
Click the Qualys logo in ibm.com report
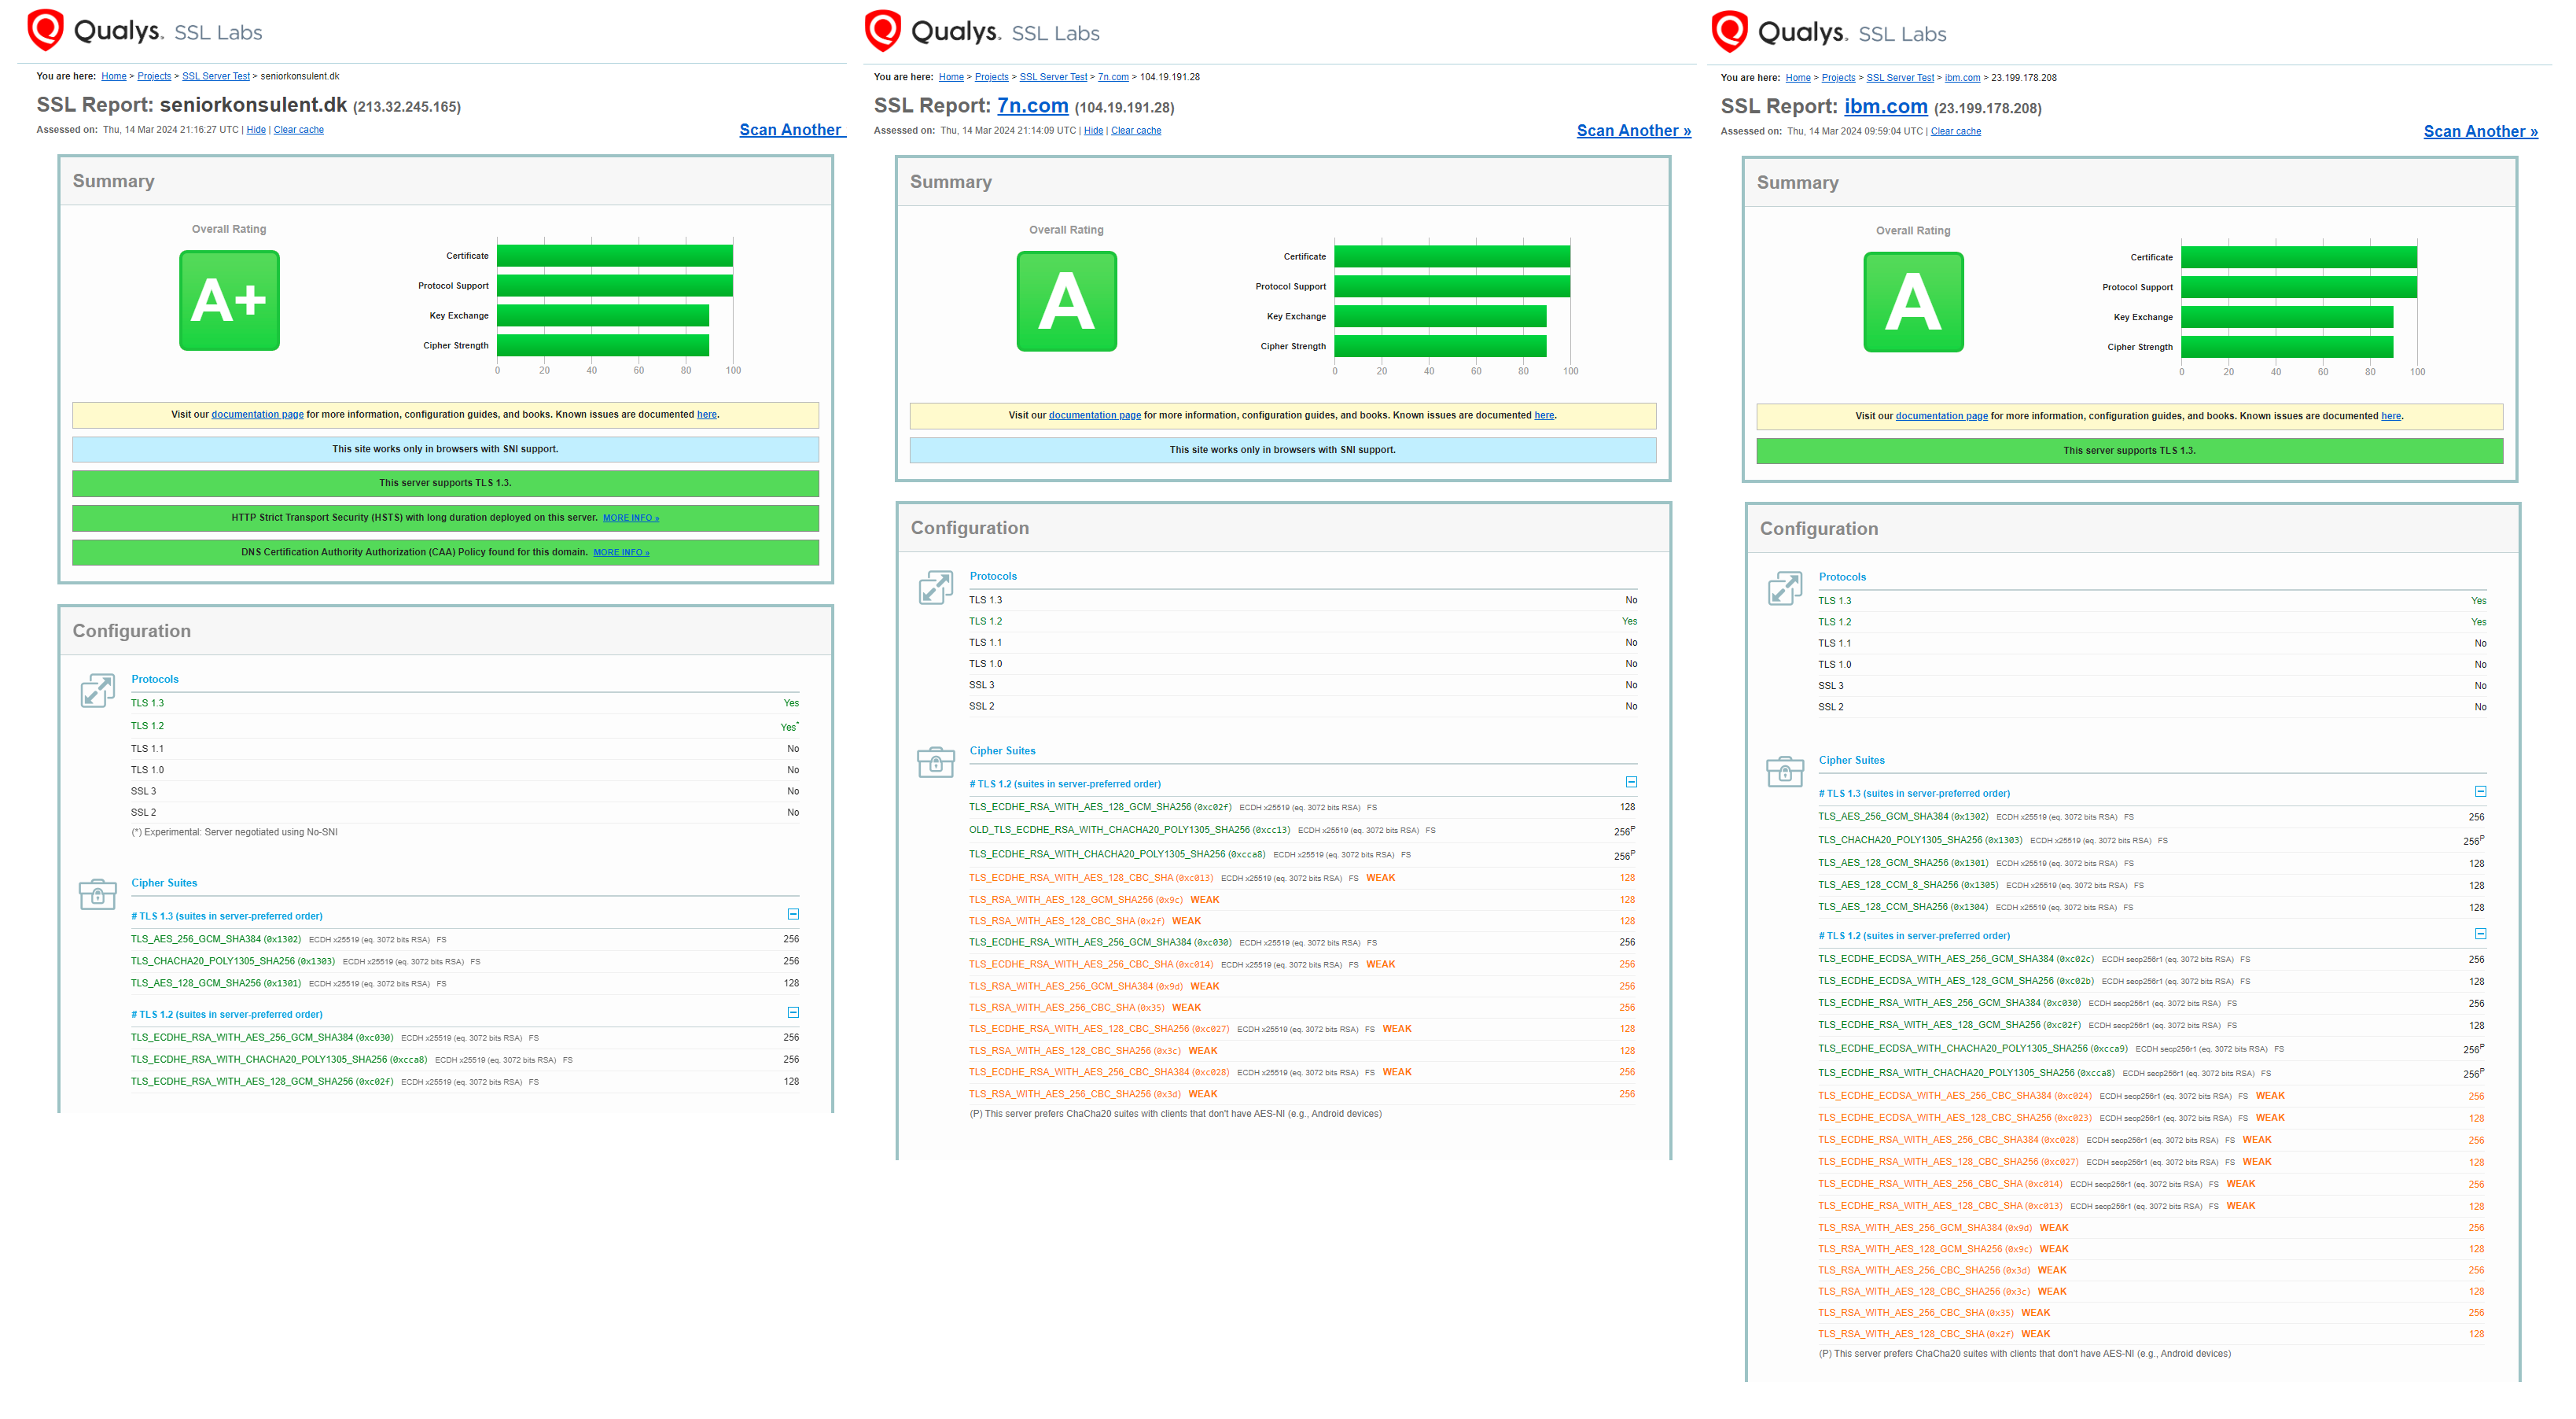click(x=1730, y=32)
